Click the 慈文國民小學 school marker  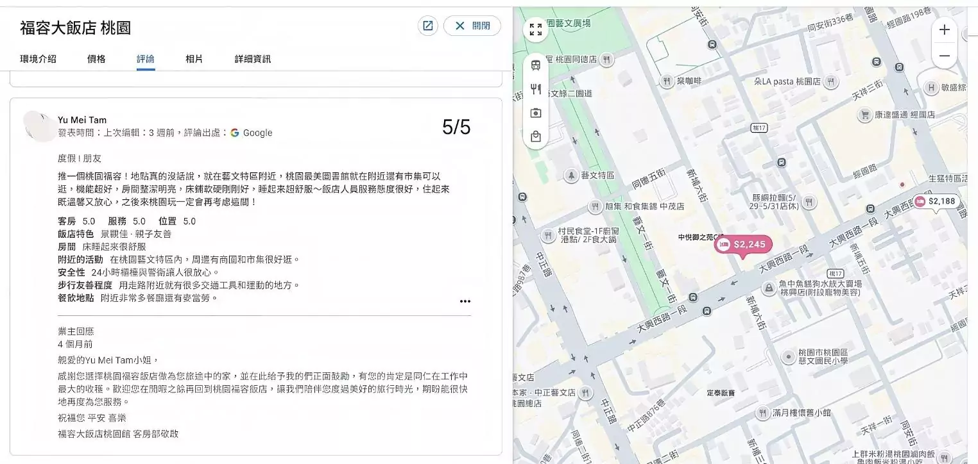coord(788,357)
